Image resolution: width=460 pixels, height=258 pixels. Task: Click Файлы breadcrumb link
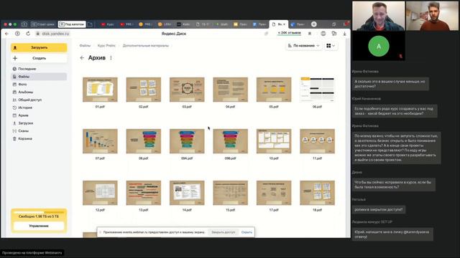point(85,46)
